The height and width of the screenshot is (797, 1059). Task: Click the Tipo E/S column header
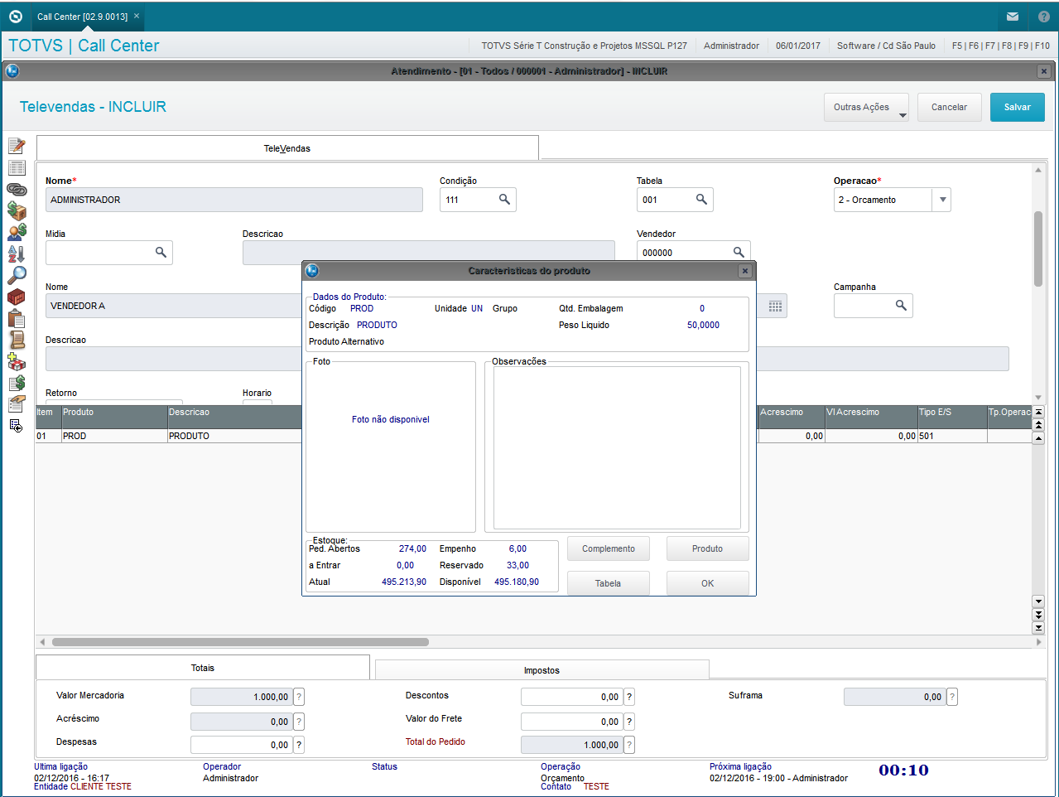(952, 417)
